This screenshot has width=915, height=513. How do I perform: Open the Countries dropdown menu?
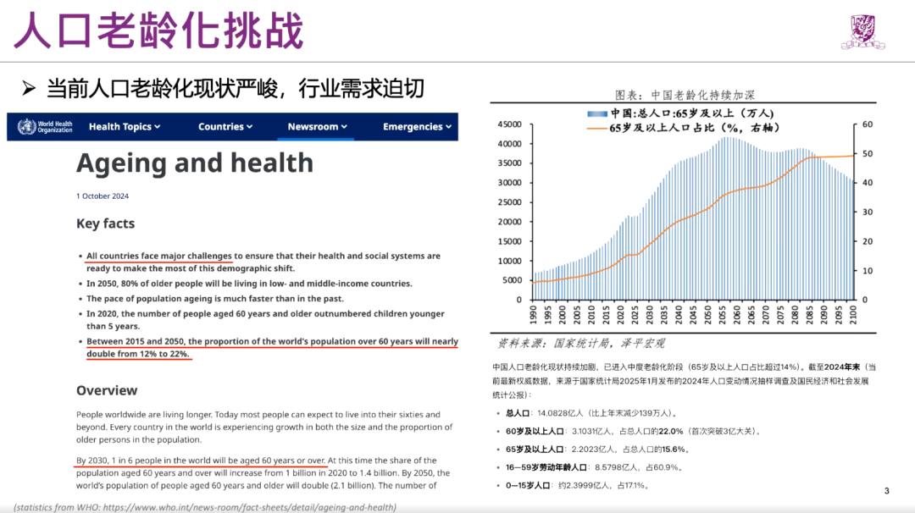coord(225,127)
